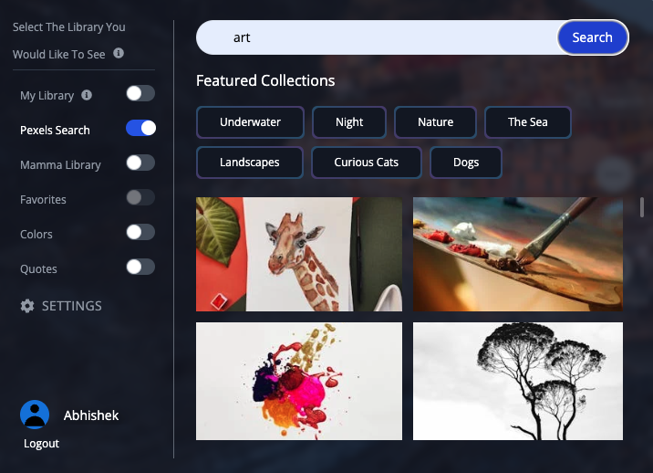This screenshot has width=653, height=473.
Task: Select the Dogs collection
Action: coord(466,163)
